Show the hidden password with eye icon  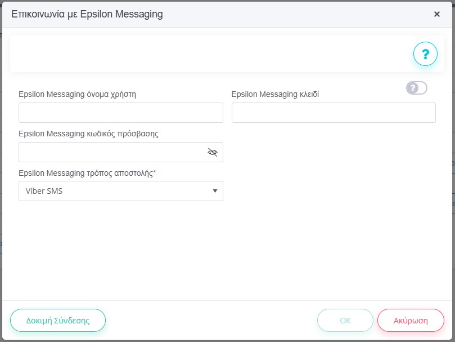click(x=212, y=152)
